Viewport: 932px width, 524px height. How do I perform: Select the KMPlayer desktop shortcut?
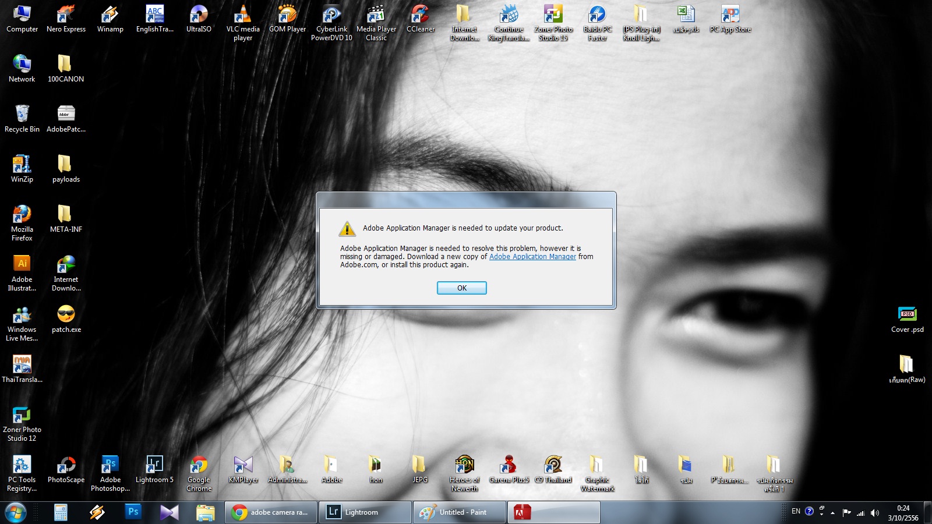(x=243, y=469)
